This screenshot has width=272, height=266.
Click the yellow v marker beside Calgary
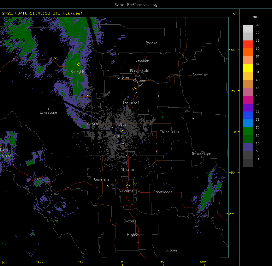[135, 184]
